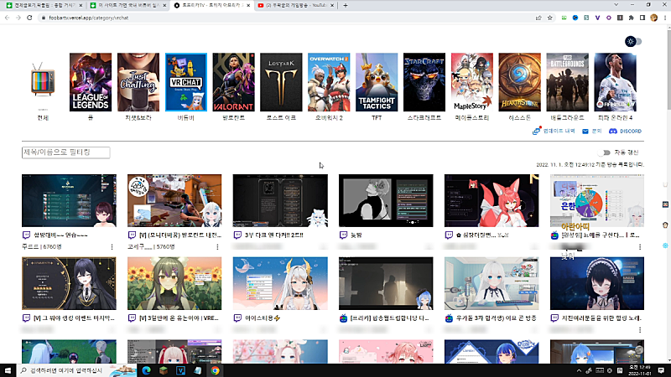
Task: Open the Chrome three-dot menu
Action: pos(665,18)
